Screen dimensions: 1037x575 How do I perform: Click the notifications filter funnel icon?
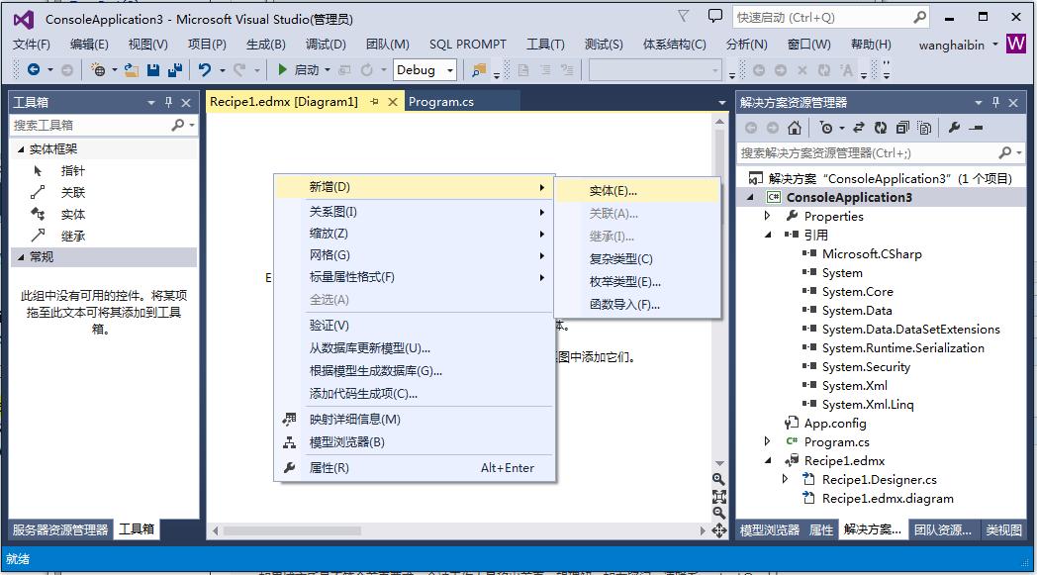(684, 16)
